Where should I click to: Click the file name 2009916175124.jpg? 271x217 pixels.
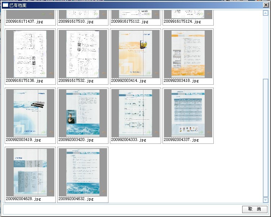pos(182,22)
